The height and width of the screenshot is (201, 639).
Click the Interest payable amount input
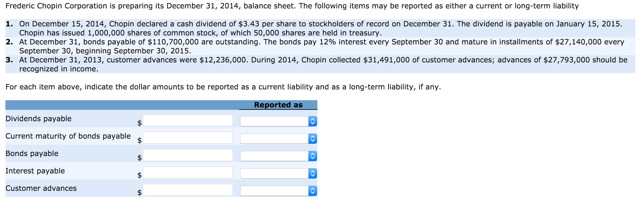188,172
